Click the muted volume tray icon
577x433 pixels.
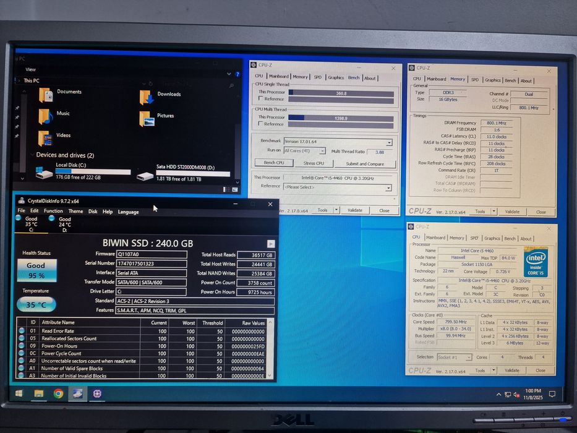(516, 395)
